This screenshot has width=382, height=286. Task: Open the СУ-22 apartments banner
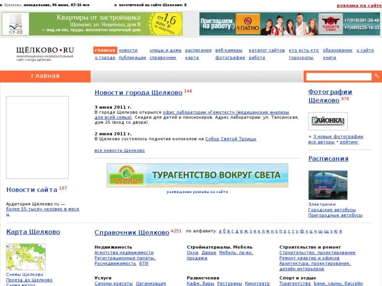(x=92, y=24)
